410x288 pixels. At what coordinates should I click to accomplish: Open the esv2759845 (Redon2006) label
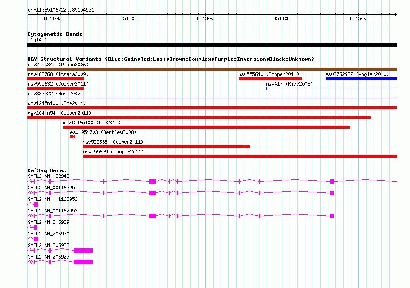[x=58, y=65]
